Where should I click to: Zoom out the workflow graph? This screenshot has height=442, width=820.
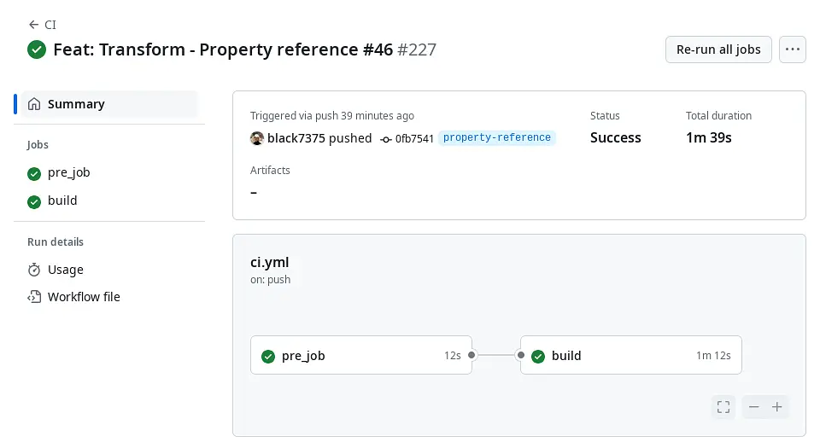tap(753, 407)
